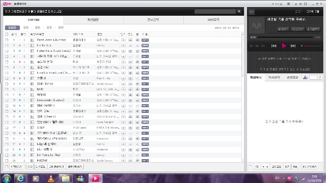The width and height of the screenshot is (326, 183).
Task: Mute audio with the speaker icon
Action: tap(302, 46)
